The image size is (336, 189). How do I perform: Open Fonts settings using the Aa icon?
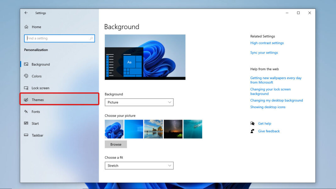[x=26, y=112]
